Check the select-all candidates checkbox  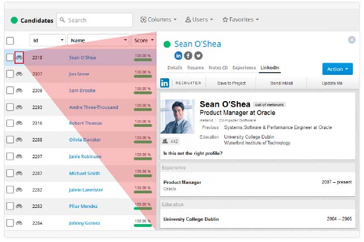pyautogui.click(x=10, y=41)
